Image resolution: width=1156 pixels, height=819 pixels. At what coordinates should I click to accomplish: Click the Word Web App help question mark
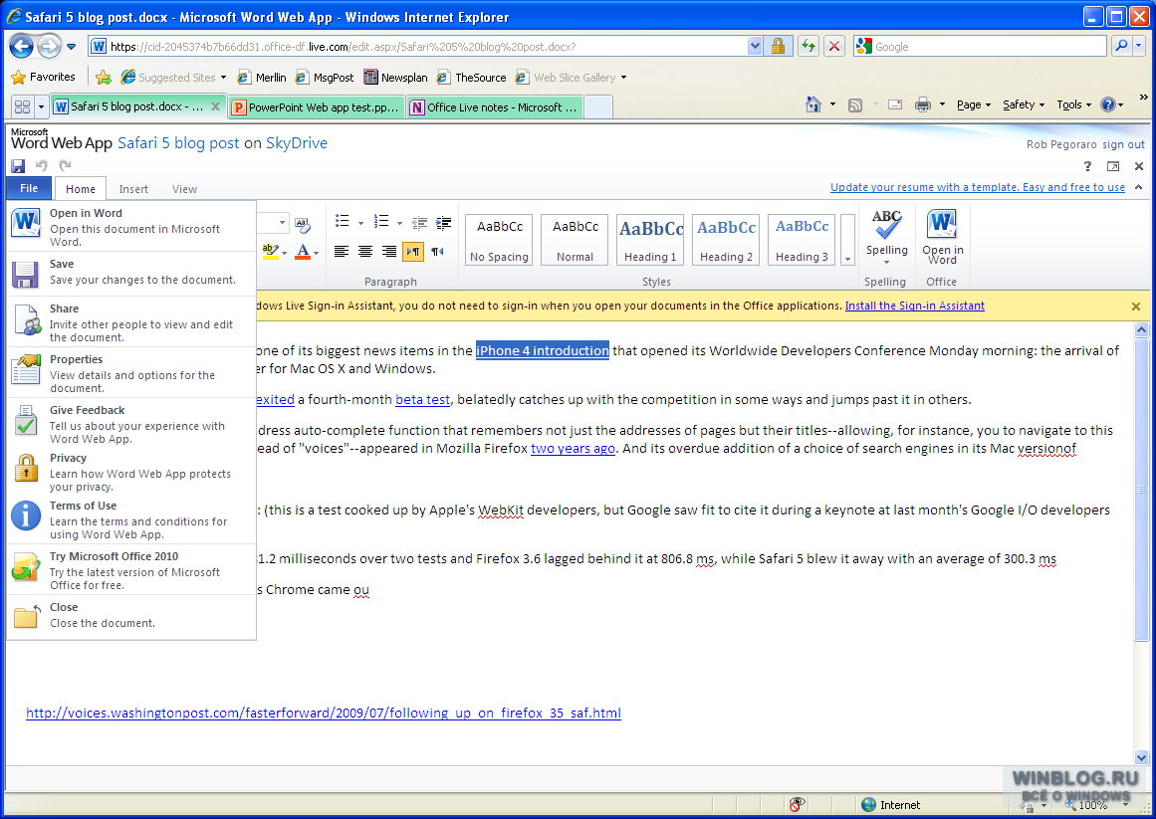click(1087, 166)
